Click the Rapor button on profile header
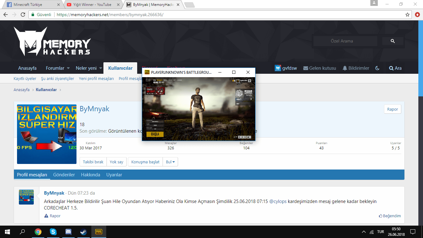Viewport: 423px width, 238px height. point(393,109)
